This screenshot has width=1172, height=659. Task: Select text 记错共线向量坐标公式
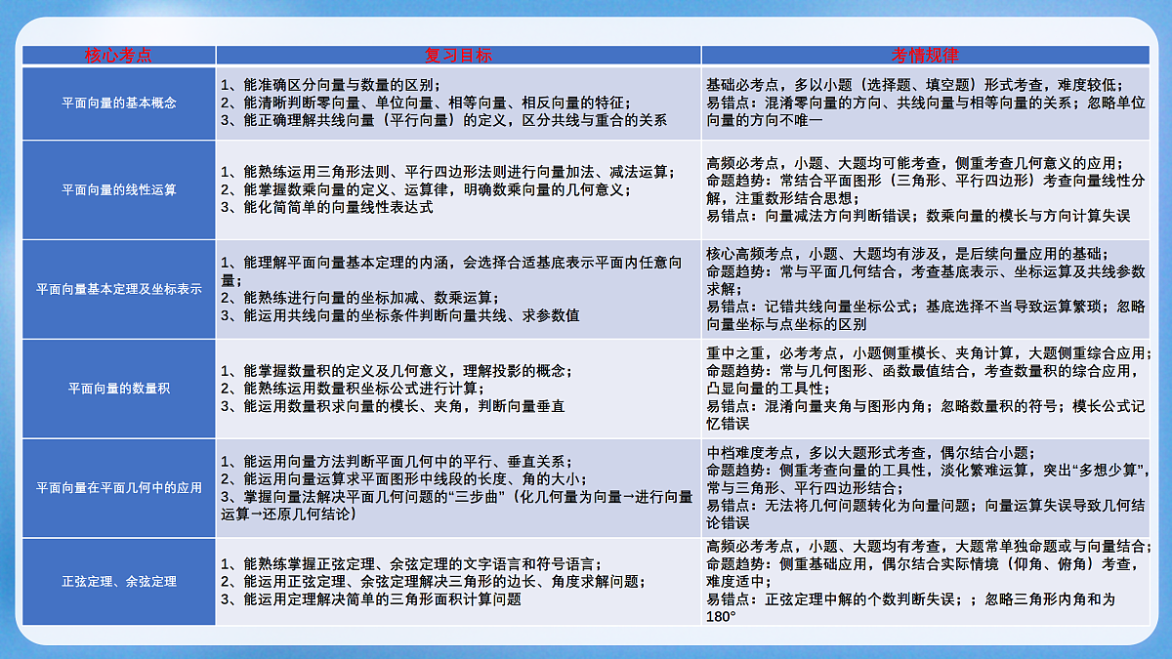coord(840,307)
